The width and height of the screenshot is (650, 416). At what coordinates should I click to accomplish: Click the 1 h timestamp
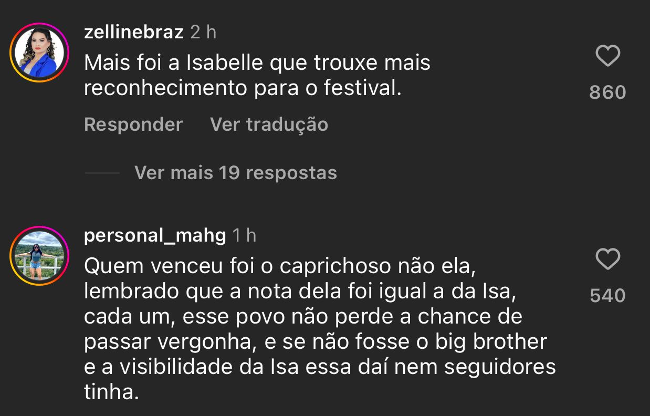[244, 236]
